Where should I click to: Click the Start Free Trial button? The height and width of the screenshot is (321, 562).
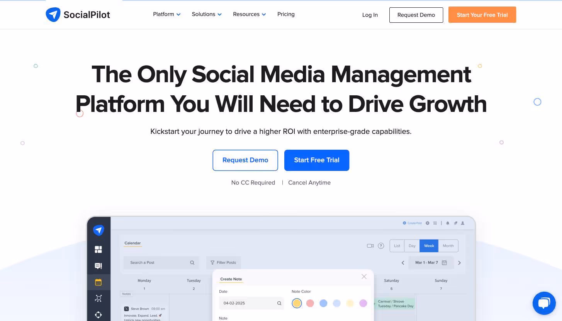[316, 160]
